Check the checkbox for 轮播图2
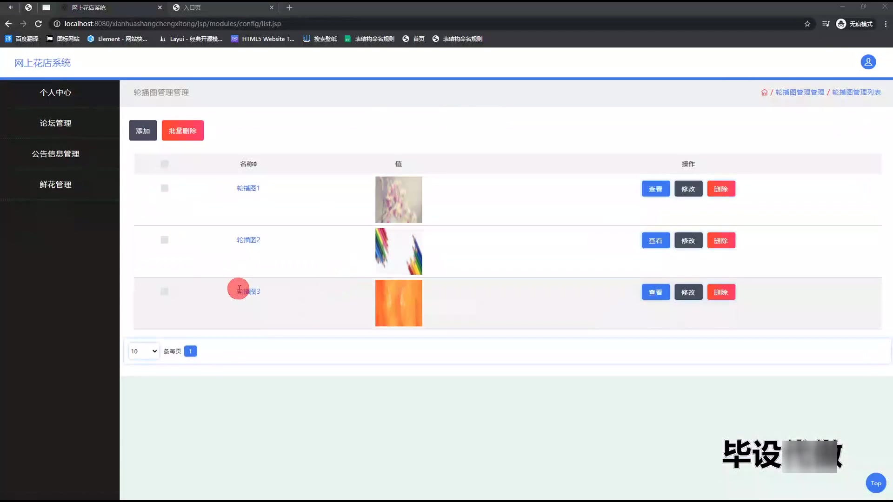 pos(164,240)
